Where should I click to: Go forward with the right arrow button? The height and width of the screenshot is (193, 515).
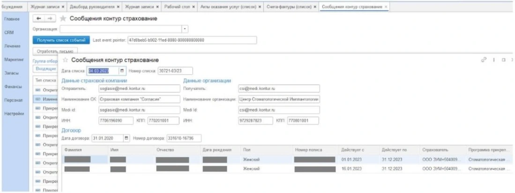click(x=50, y=19)
